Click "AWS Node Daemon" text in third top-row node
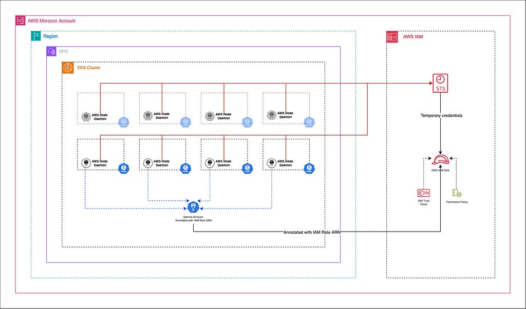The height and width of the screenshot is (309, 526). tap(223, 116)
